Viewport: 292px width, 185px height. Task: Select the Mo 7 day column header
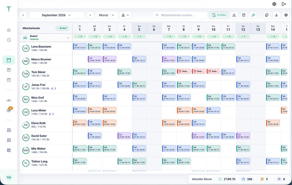169,28
